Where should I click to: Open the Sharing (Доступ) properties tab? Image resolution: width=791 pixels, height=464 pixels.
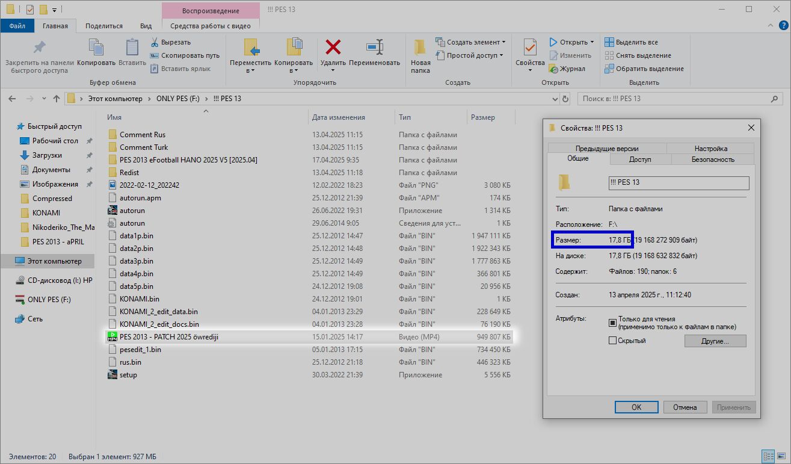tap(640, 159)
